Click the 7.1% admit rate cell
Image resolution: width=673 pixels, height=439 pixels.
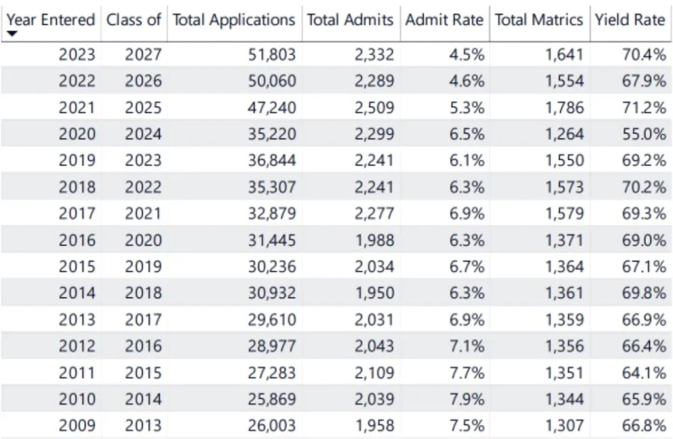(467, 346)
